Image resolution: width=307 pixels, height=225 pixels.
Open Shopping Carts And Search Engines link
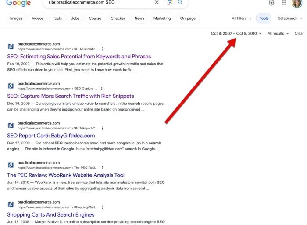[x=51, y=215]
